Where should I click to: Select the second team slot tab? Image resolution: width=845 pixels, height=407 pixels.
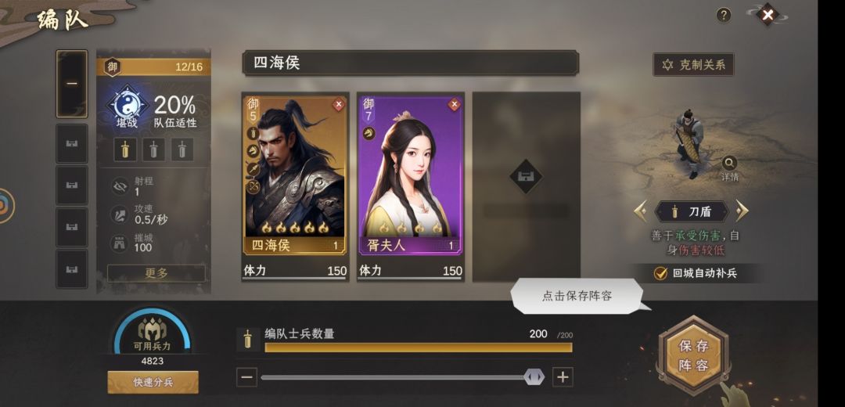coord(72,143)
